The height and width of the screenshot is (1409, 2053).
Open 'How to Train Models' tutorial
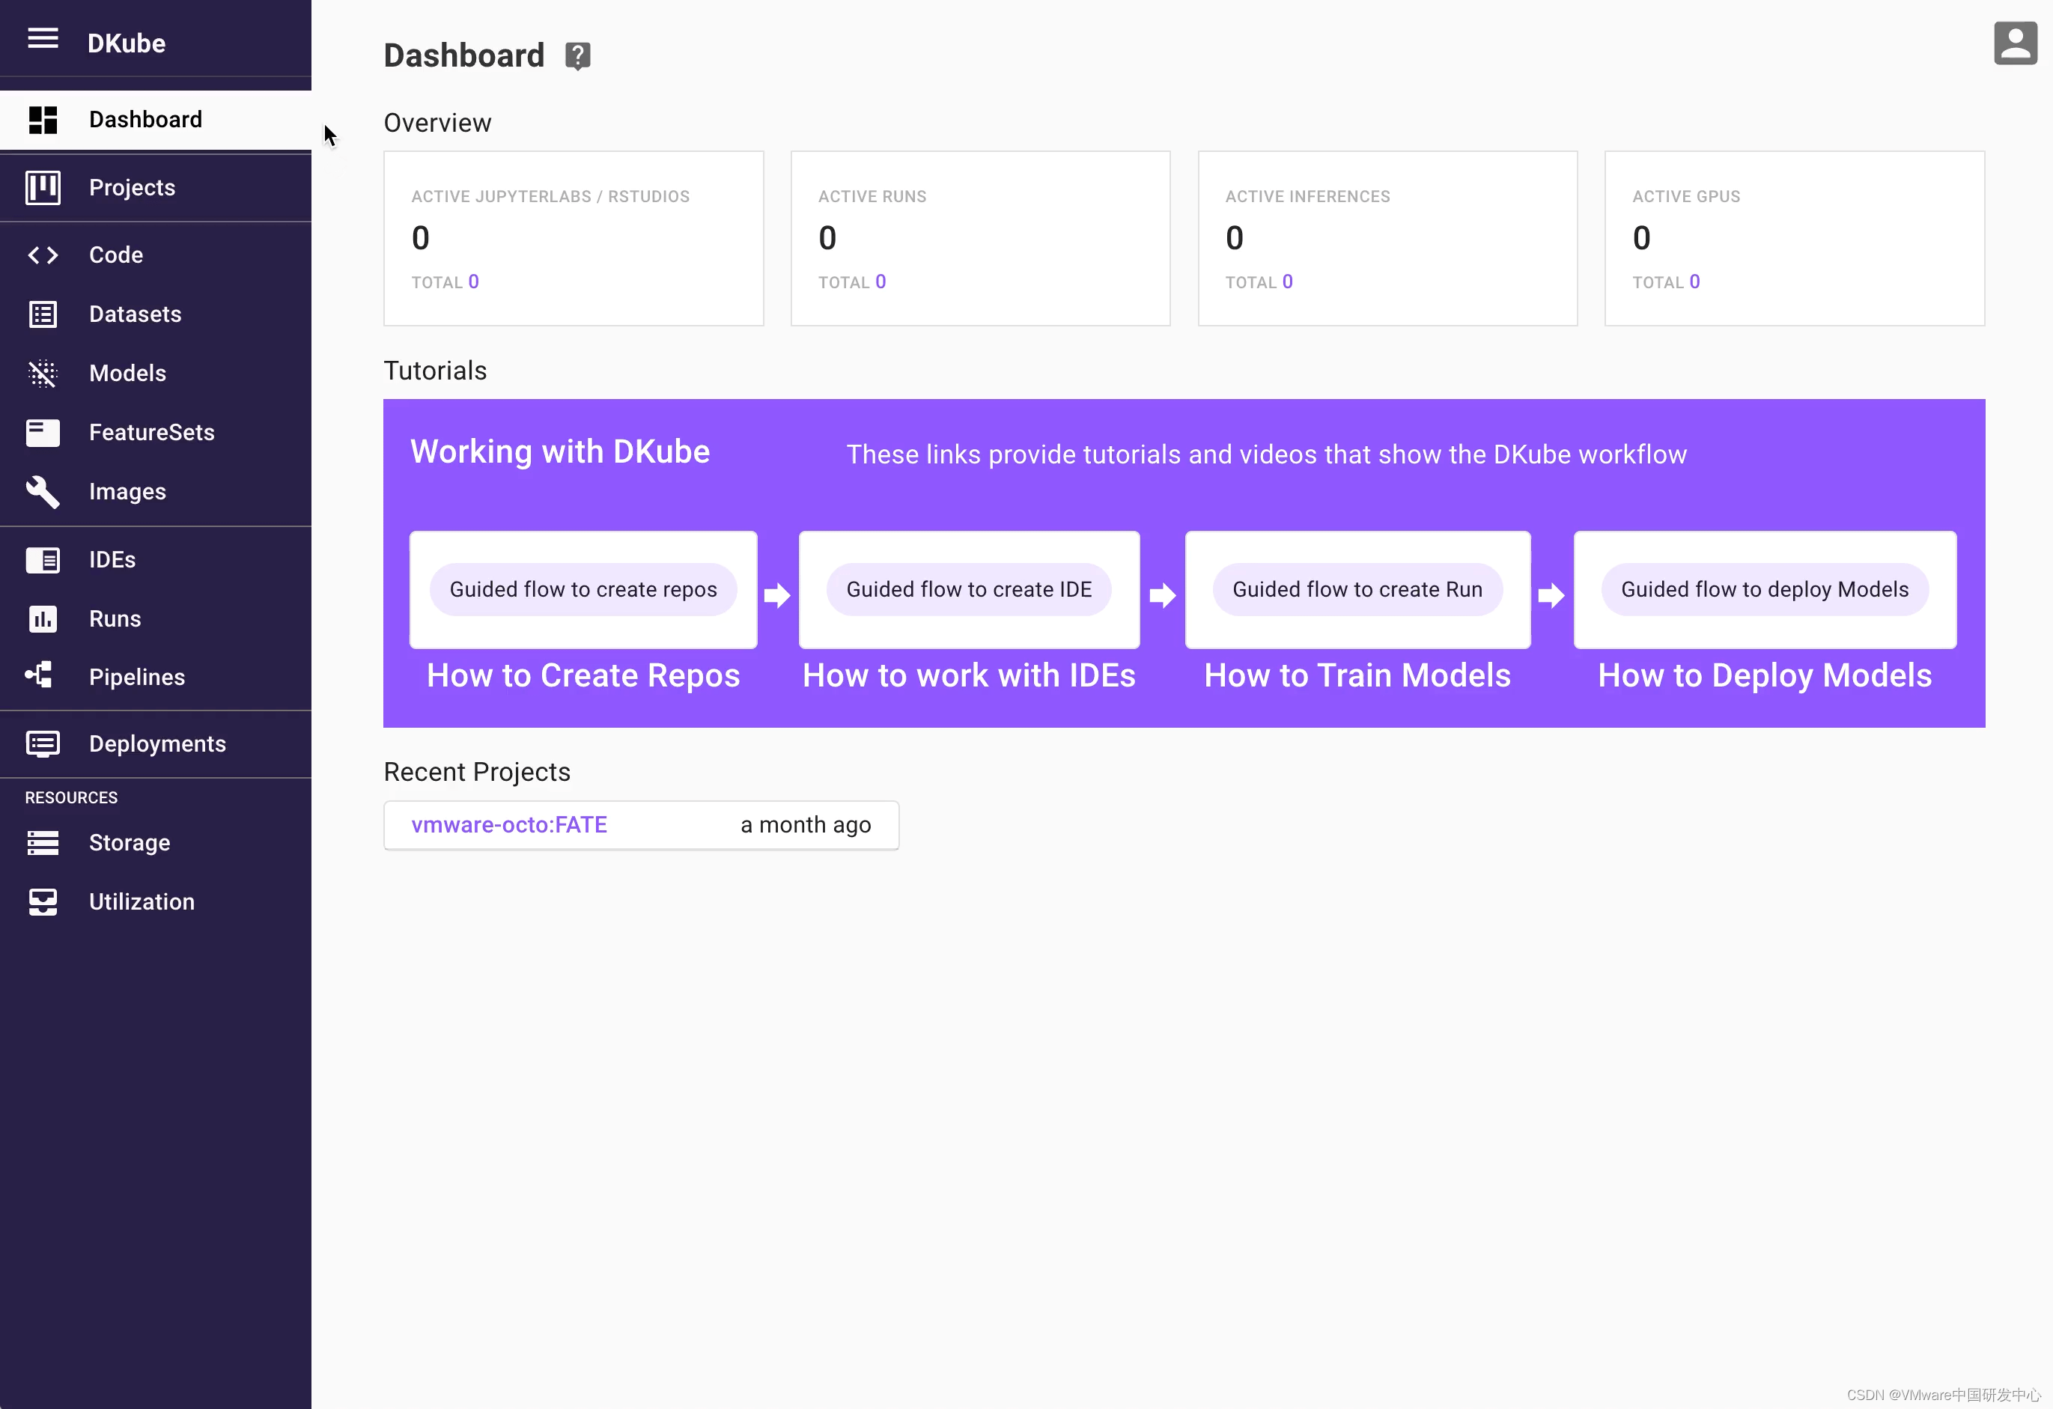(1357, 676)
